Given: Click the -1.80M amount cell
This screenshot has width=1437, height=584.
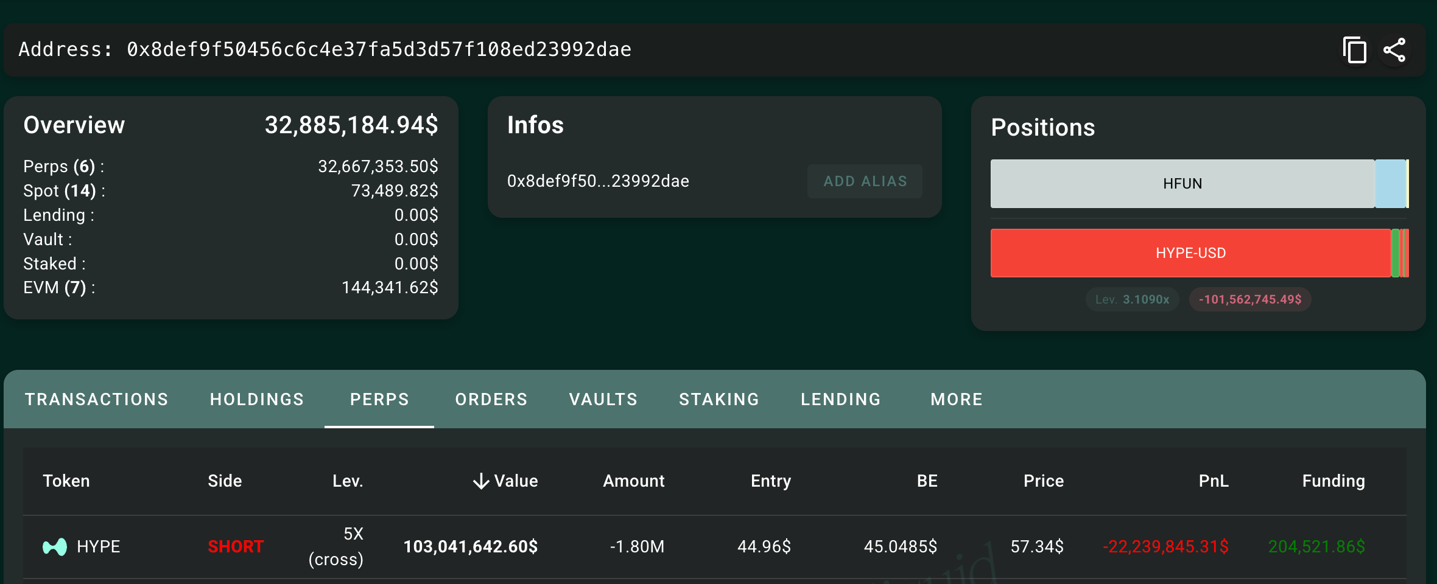Looking at the screenshot, I should 637,547.
